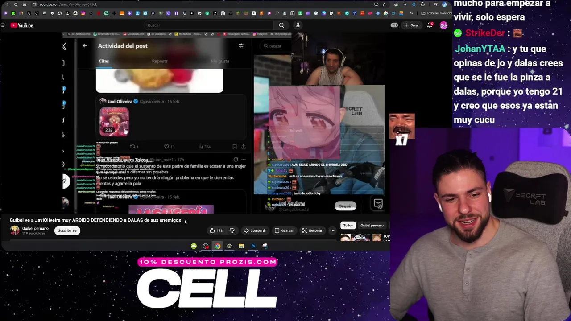Switch to the Reposts tab

point(160,61)
